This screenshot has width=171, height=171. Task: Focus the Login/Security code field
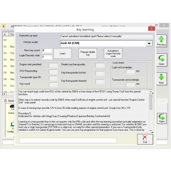[x=47, y=57]
